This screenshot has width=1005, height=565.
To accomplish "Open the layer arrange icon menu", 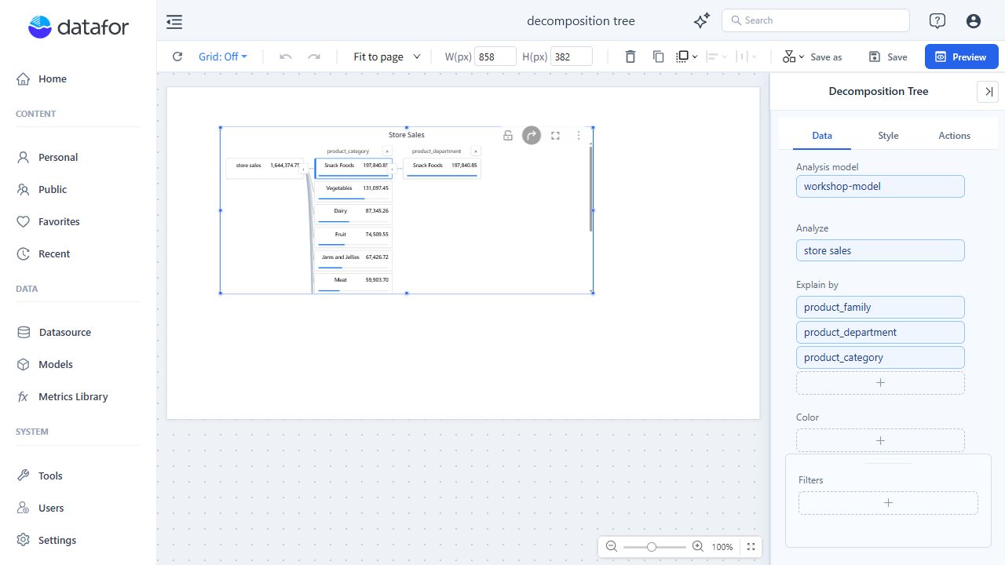I will point(687,56).
